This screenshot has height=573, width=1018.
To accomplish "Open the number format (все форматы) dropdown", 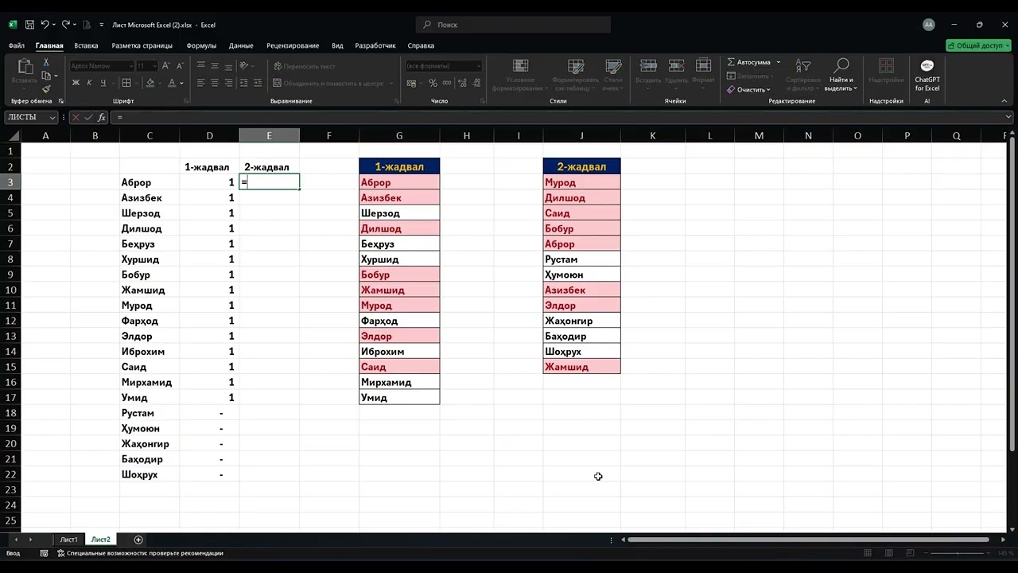I will 444,66.
